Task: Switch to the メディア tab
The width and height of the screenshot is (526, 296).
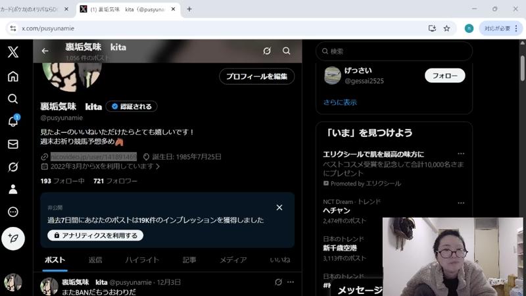Action: (x=233, y=260)
